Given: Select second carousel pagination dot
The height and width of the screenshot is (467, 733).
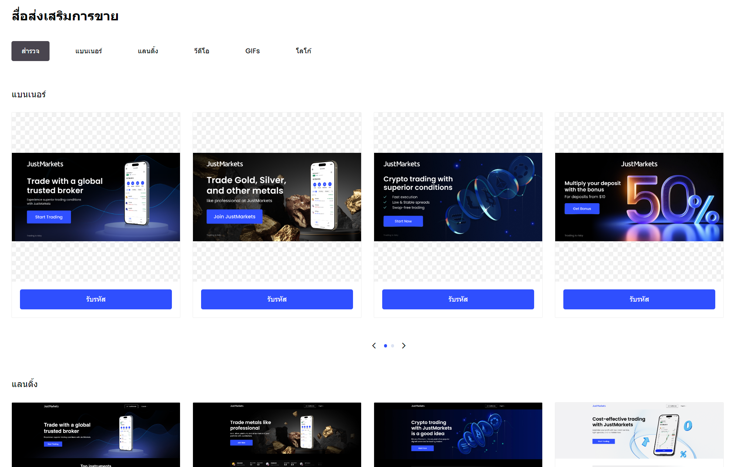Looking at the screenshot, I should click(393, 346).
